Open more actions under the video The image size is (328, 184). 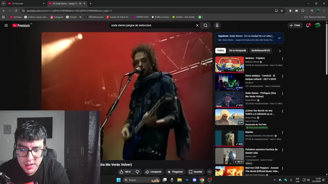click(x=209, y=172)
